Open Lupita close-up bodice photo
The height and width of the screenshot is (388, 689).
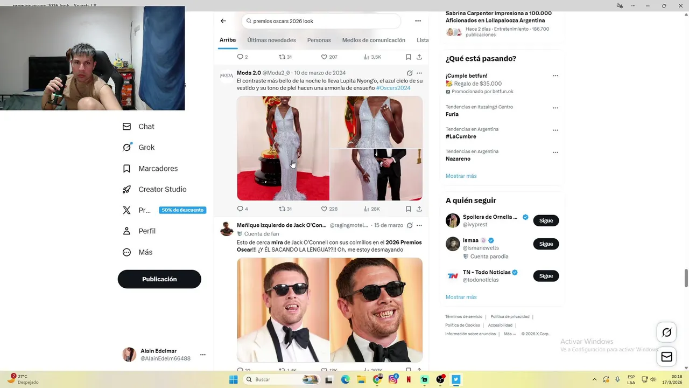376,122
